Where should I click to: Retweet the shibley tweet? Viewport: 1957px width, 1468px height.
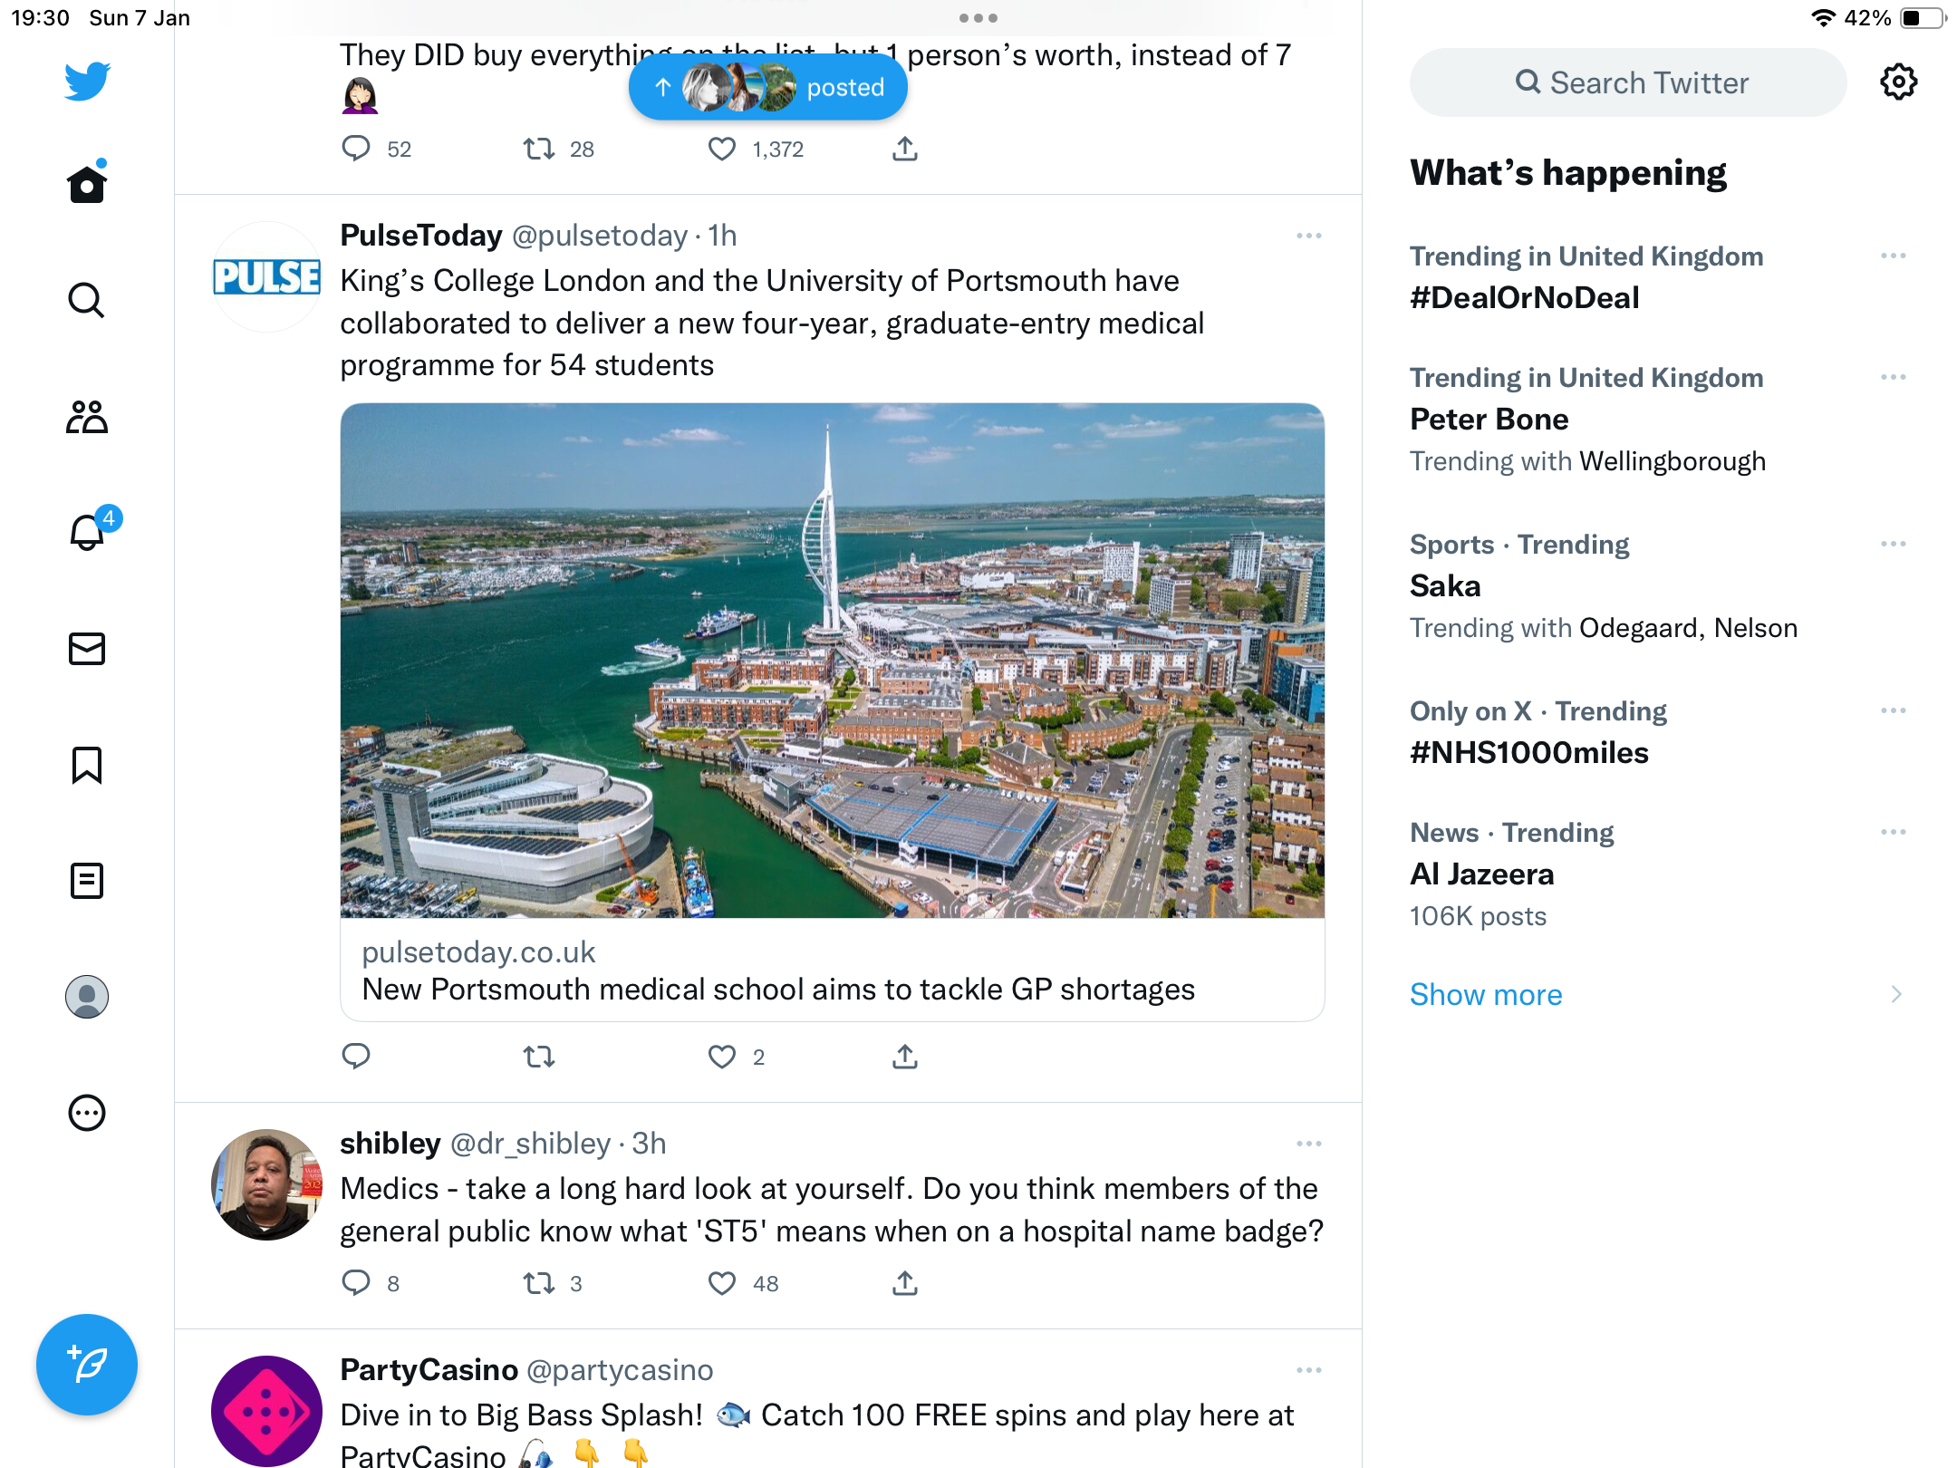tap(539, 1283)
